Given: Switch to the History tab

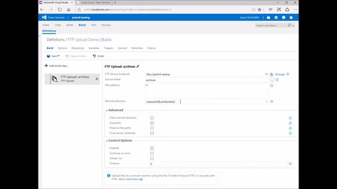Looking at the screenshot, I should click(x=152, y=48).
